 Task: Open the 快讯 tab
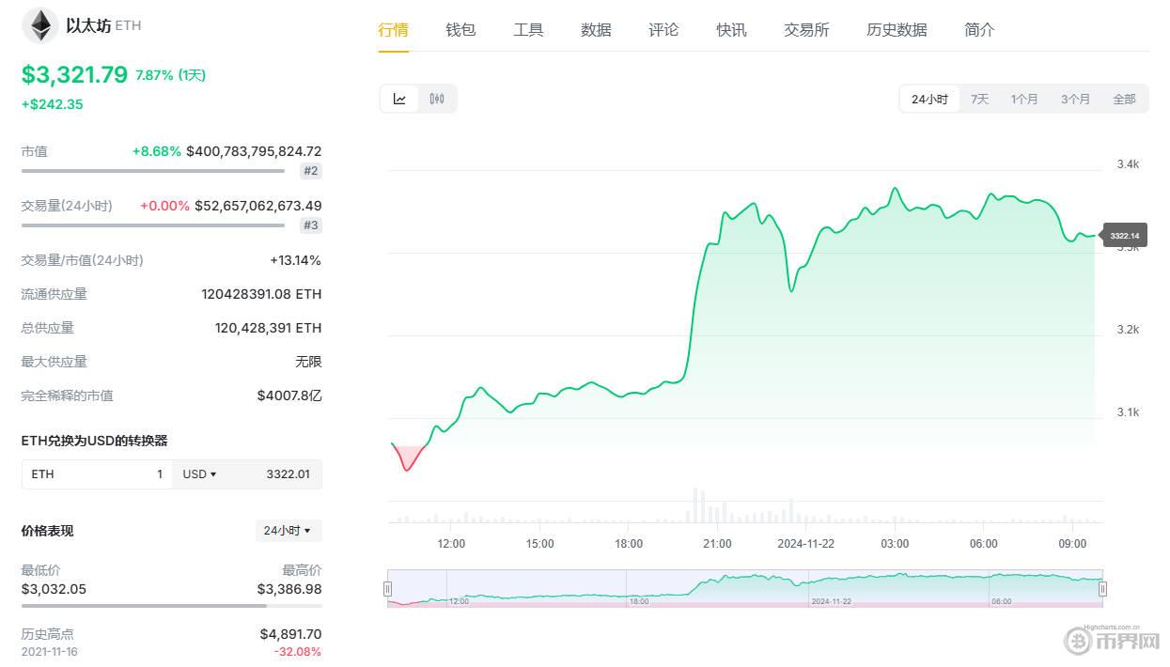(731, 30)
